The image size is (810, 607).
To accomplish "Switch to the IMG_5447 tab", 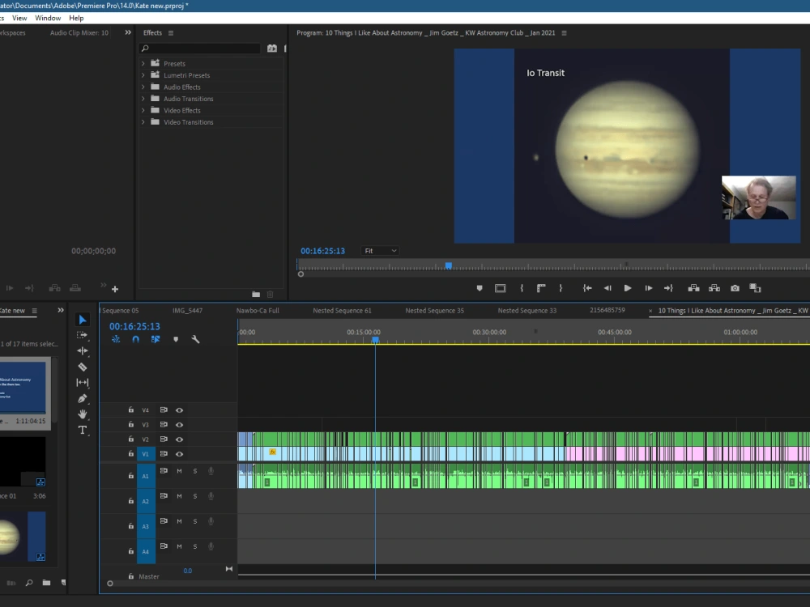I will 188,311.
